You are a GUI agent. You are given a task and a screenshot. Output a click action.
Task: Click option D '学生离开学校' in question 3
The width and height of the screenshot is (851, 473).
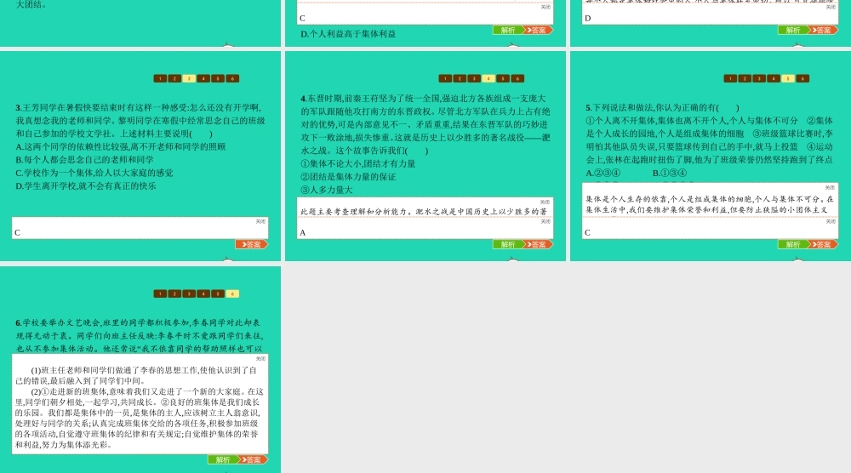pyautogui.click(x=85, y=186)
